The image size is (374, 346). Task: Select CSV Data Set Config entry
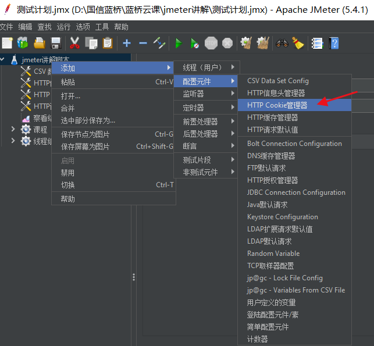tap(294, 81)
